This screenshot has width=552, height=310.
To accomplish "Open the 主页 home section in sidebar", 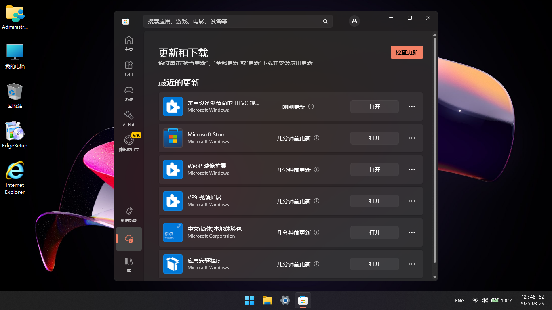I will click(x=129, y=44).
